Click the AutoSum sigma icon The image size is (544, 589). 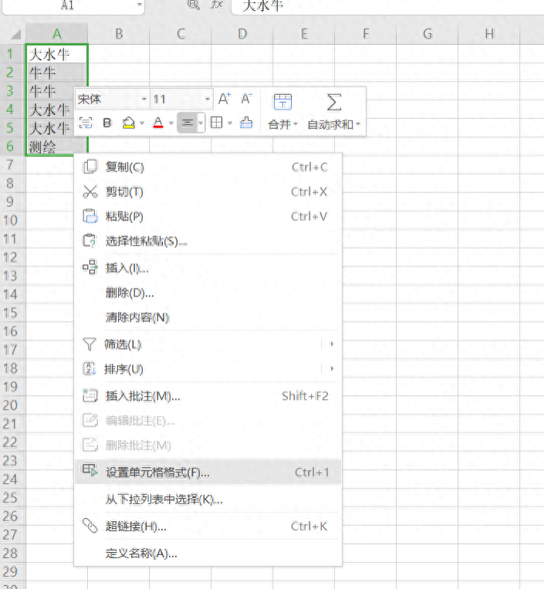(334, 102)
